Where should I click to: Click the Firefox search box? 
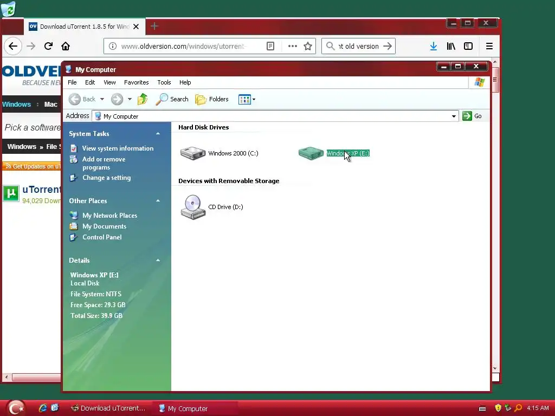358,47
